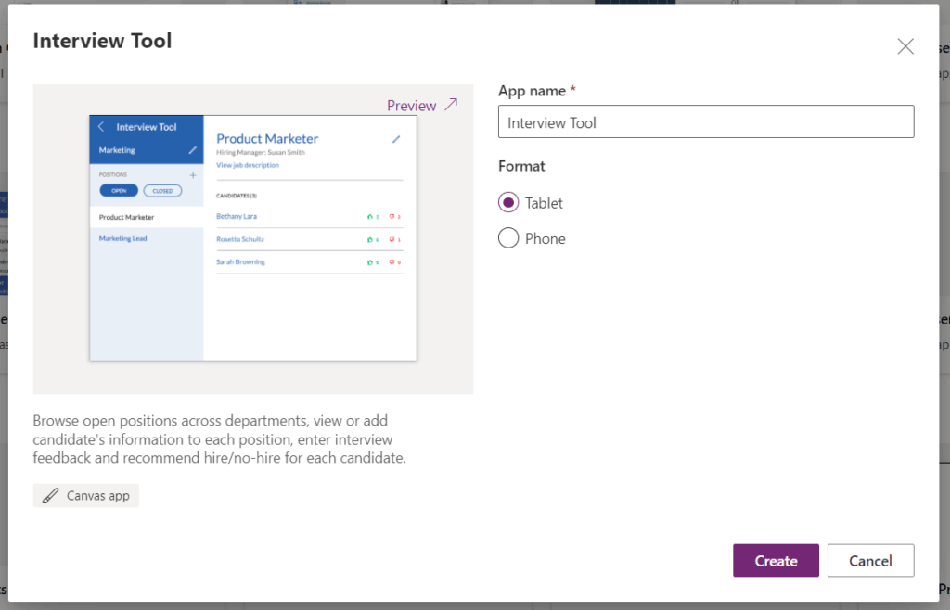Click the Cancel button
Screen dimensions: 950x610
click(870, 560)
